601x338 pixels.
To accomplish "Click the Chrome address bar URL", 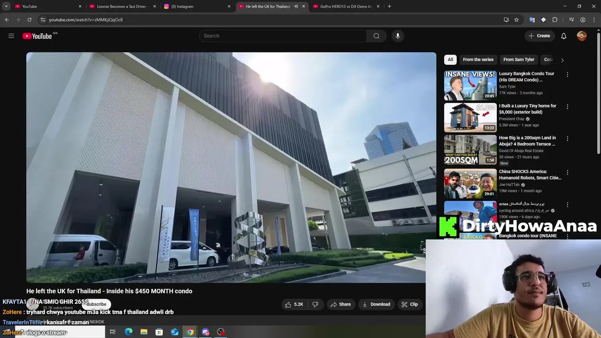I will click(85, 20).
